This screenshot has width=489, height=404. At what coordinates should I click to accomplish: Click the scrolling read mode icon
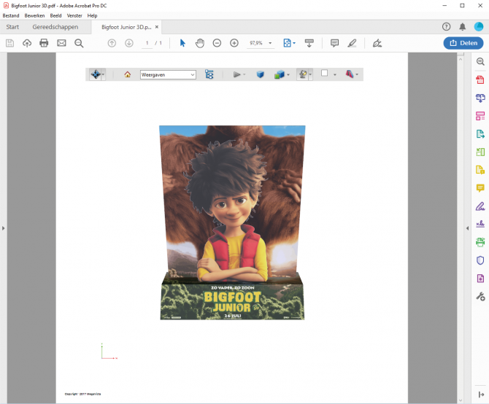click(x=309, y=43)
